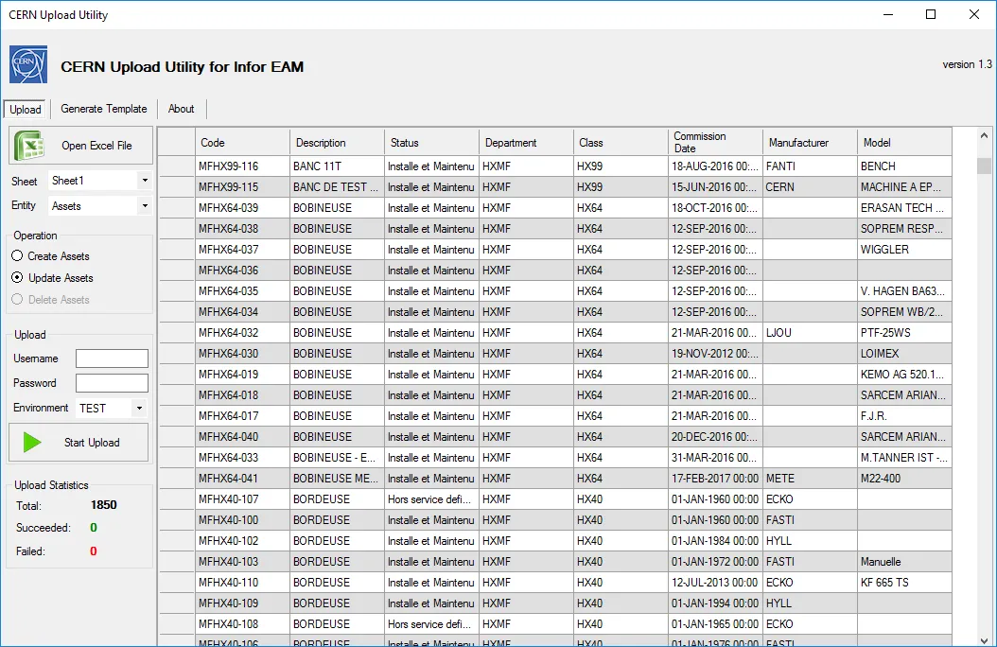This screenshot has height=647, width=997.
Task: Maximize the CERN Upload Utility window
Action: pyautogui.click(x=931, y=14)
